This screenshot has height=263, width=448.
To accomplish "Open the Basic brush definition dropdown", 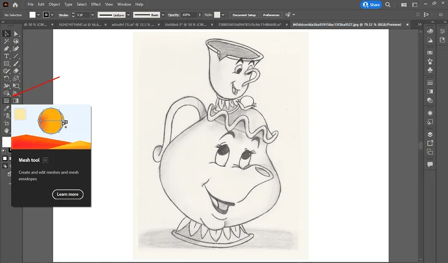I will (163, 15).
